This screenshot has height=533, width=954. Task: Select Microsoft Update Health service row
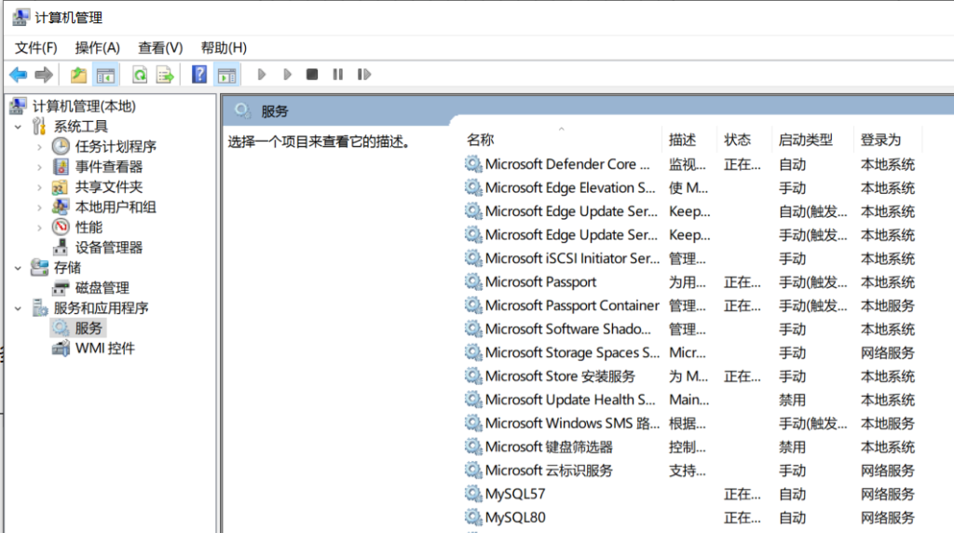[690, 399]
